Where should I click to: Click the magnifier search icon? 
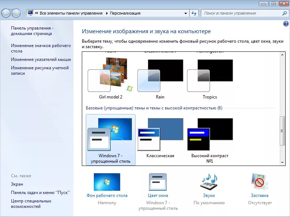[x=285, y=13]
